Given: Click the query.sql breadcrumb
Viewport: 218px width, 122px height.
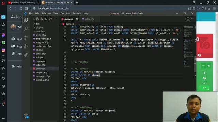Looking at the screenshot, I should 70,24.
